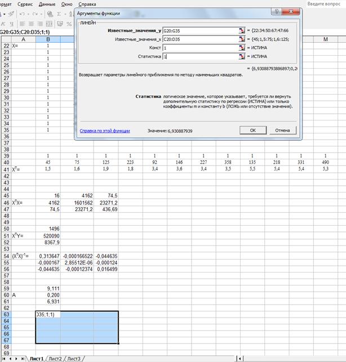Click the Percent style icon
This screenshot has width=346, height=362.
69,24
